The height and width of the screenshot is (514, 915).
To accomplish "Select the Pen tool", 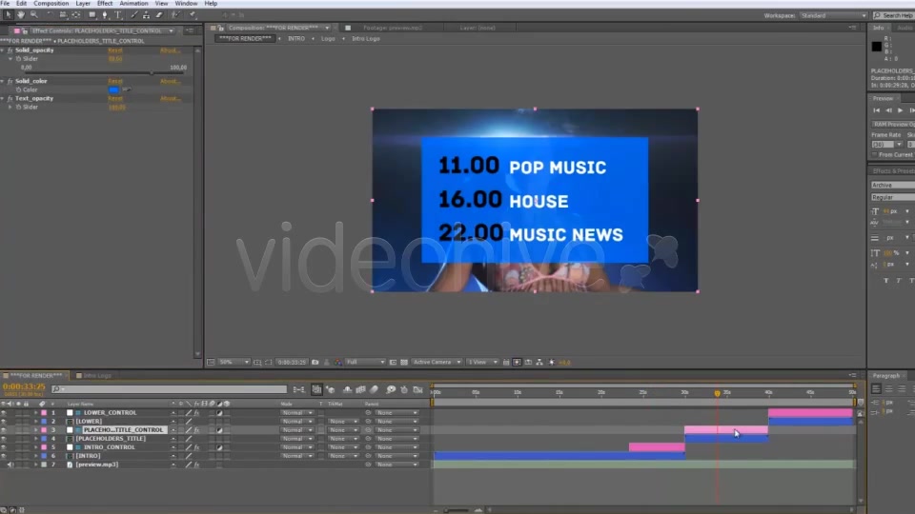I will pos(105,14).
